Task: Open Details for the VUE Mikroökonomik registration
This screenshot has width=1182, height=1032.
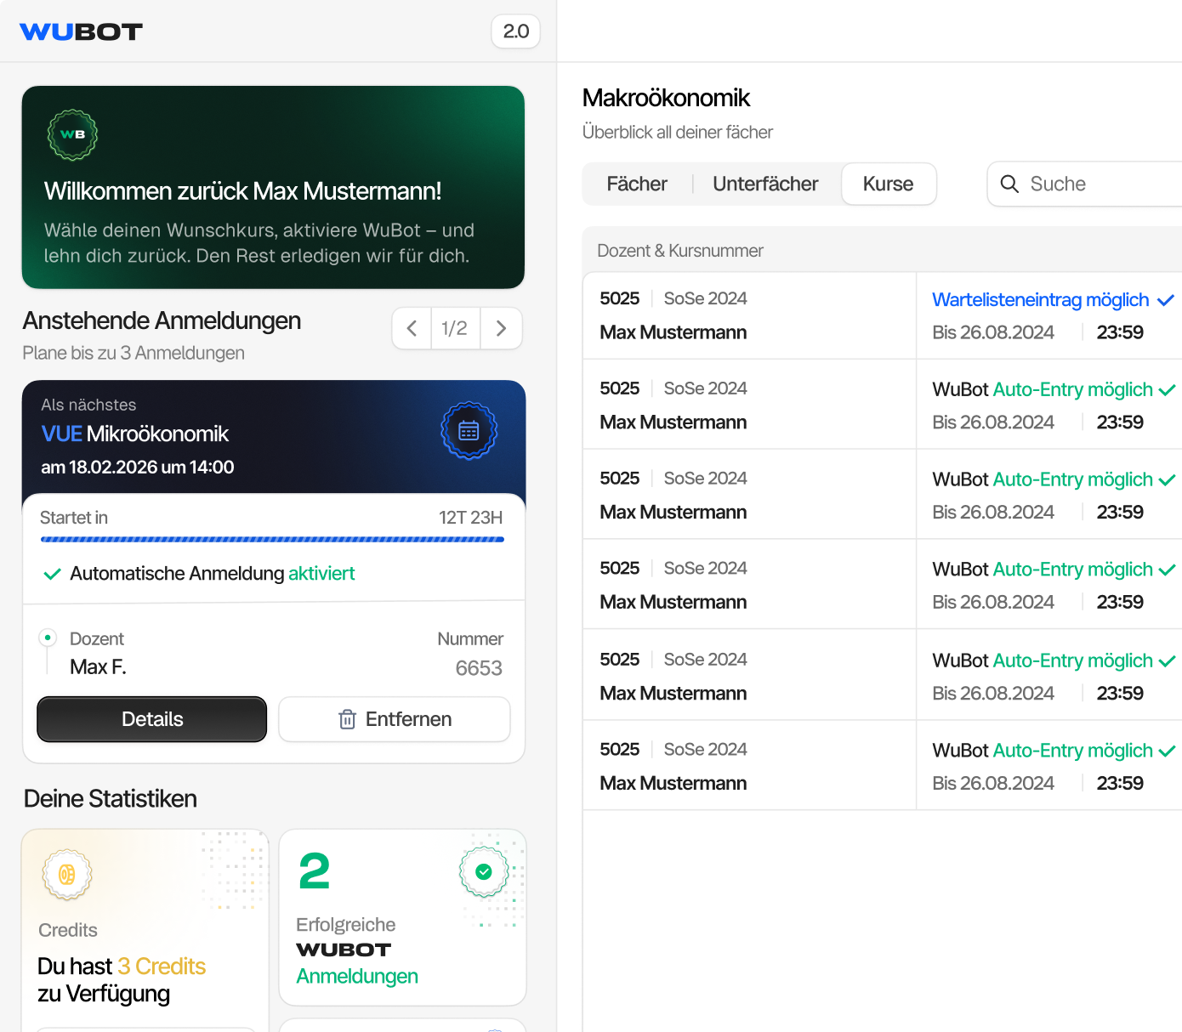Action: (x=151, y=719)
